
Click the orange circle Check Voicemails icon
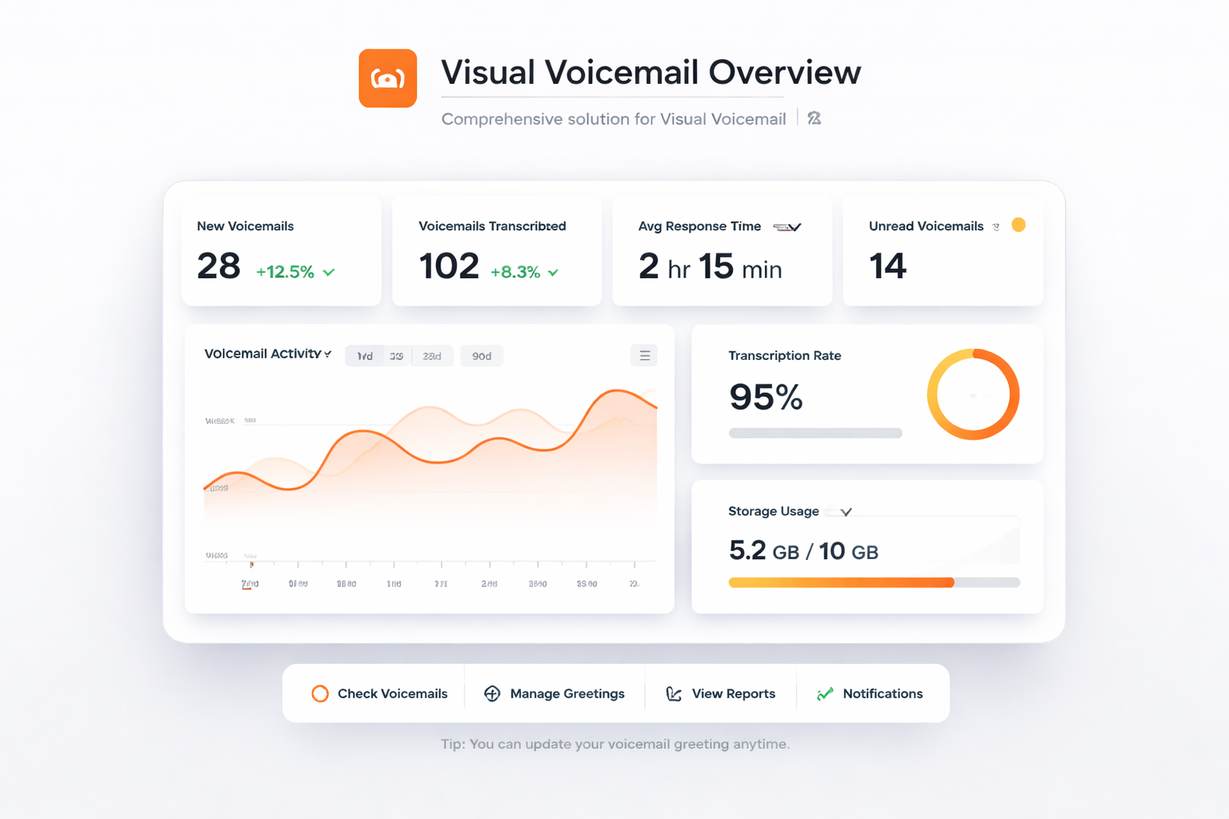click(320, 693)
